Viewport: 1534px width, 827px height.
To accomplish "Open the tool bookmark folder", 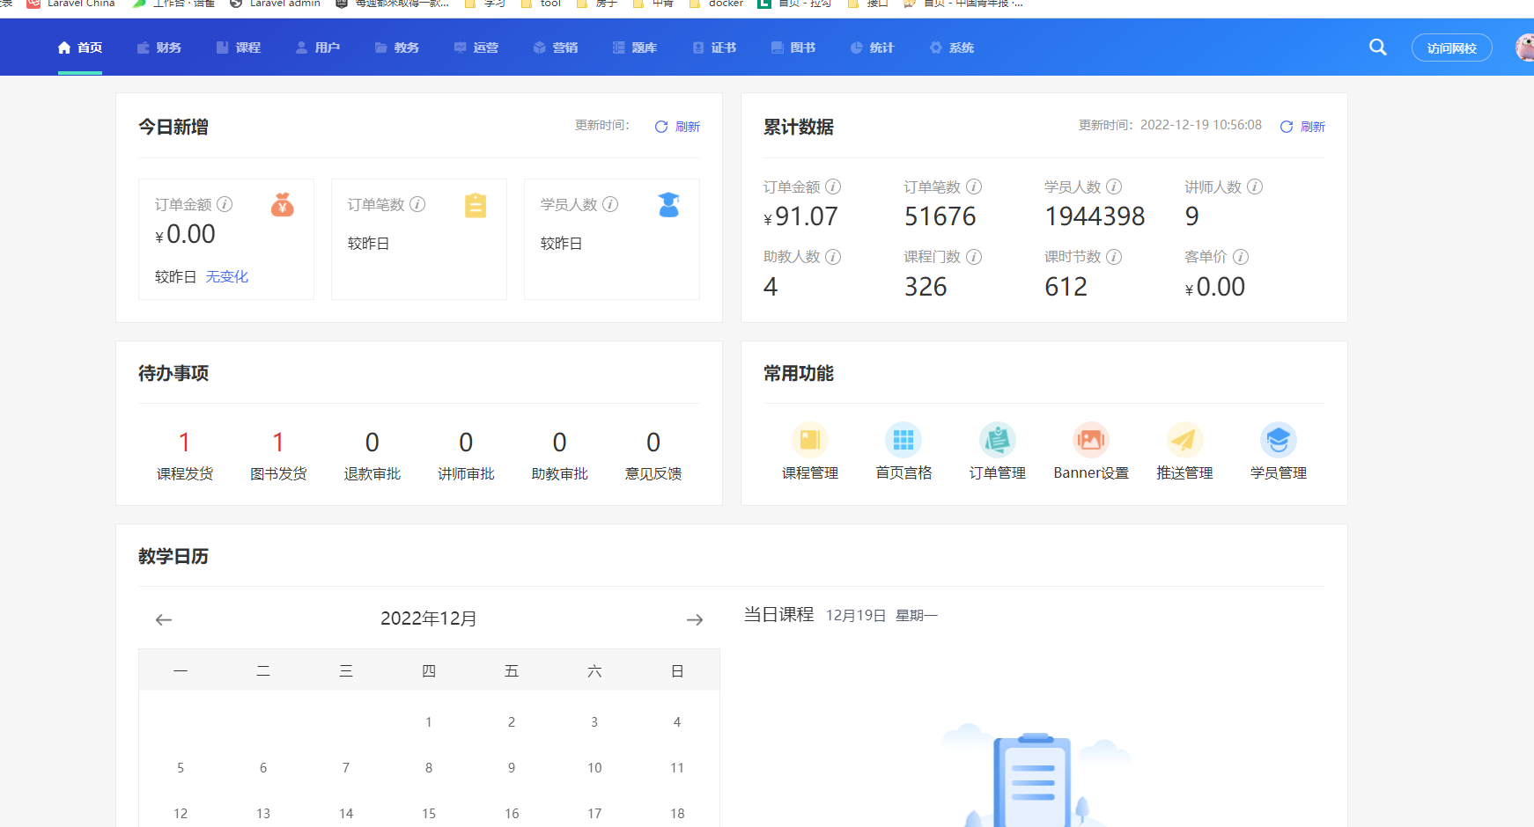I will [541, 4].
